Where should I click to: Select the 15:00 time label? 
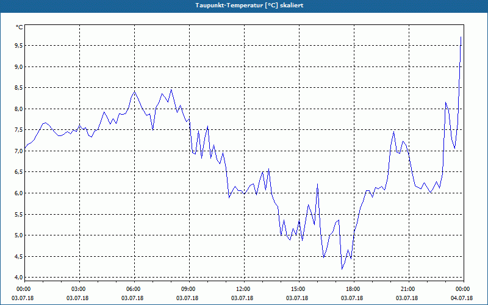click(x=298, y=289)
